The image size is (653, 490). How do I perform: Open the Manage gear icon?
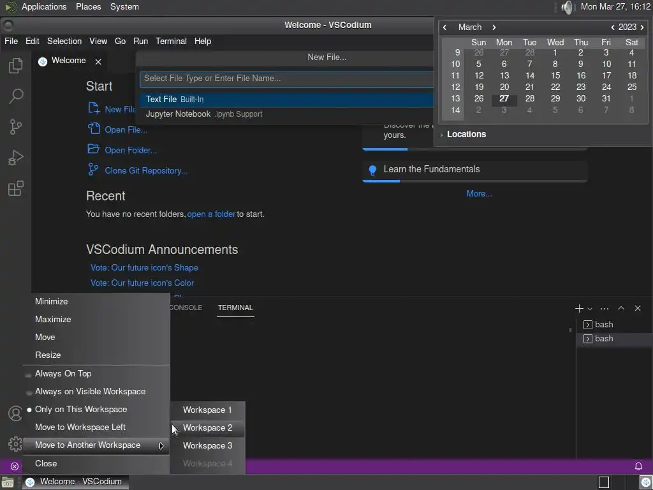point(15,444)
